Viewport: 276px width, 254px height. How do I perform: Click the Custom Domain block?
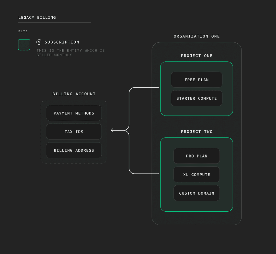coord(197,193)
